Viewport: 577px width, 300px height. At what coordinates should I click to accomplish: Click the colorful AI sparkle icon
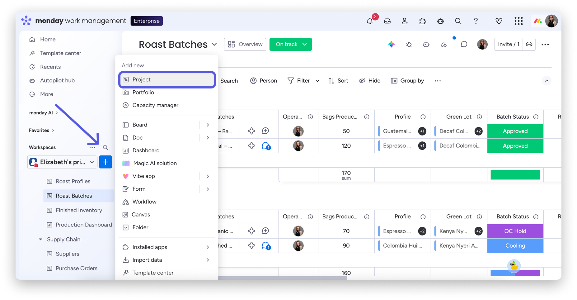[392, 44]
